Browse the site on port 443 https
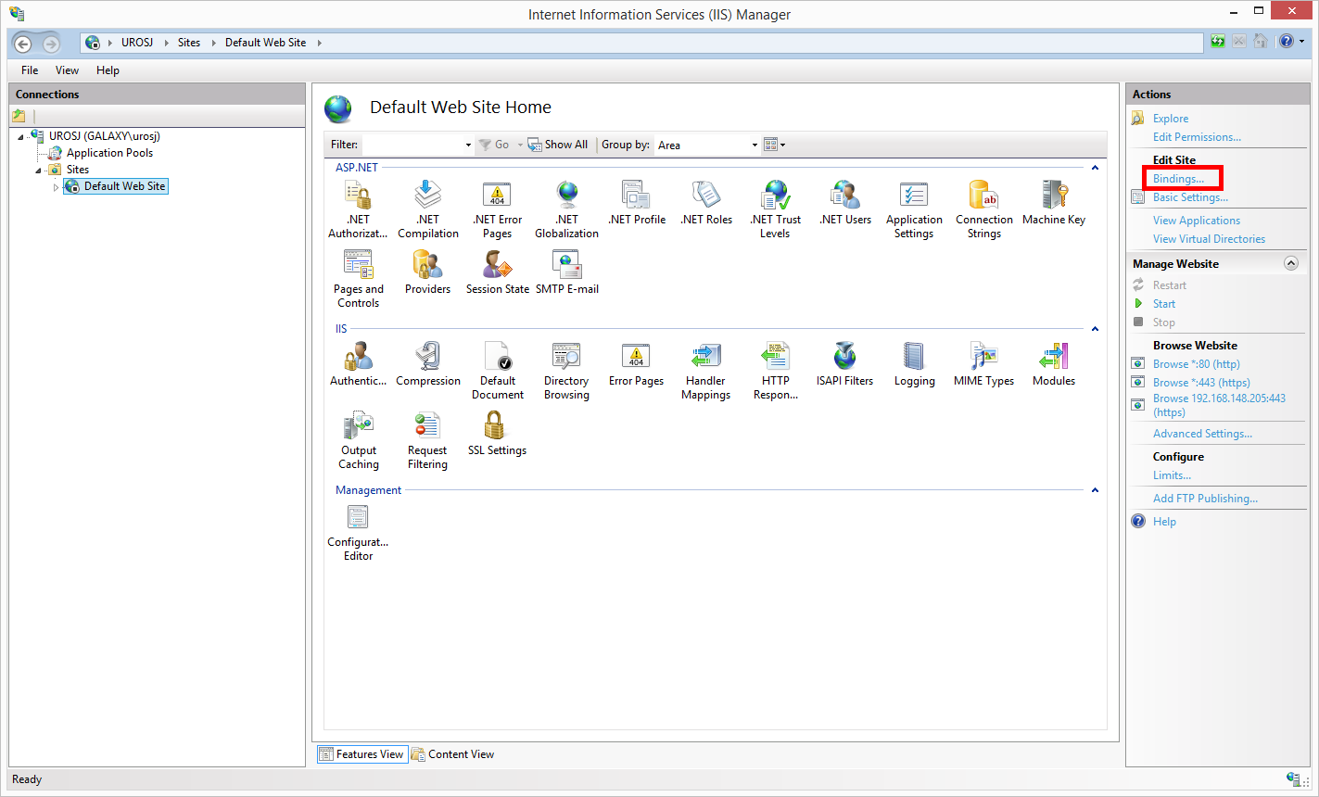This screenshot has height=797, width=1319. click(x=1199, y=382)
